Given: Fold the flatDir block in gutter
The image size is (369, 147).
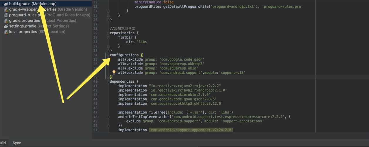Looking at the screenshot, I should tap(108, 37).
